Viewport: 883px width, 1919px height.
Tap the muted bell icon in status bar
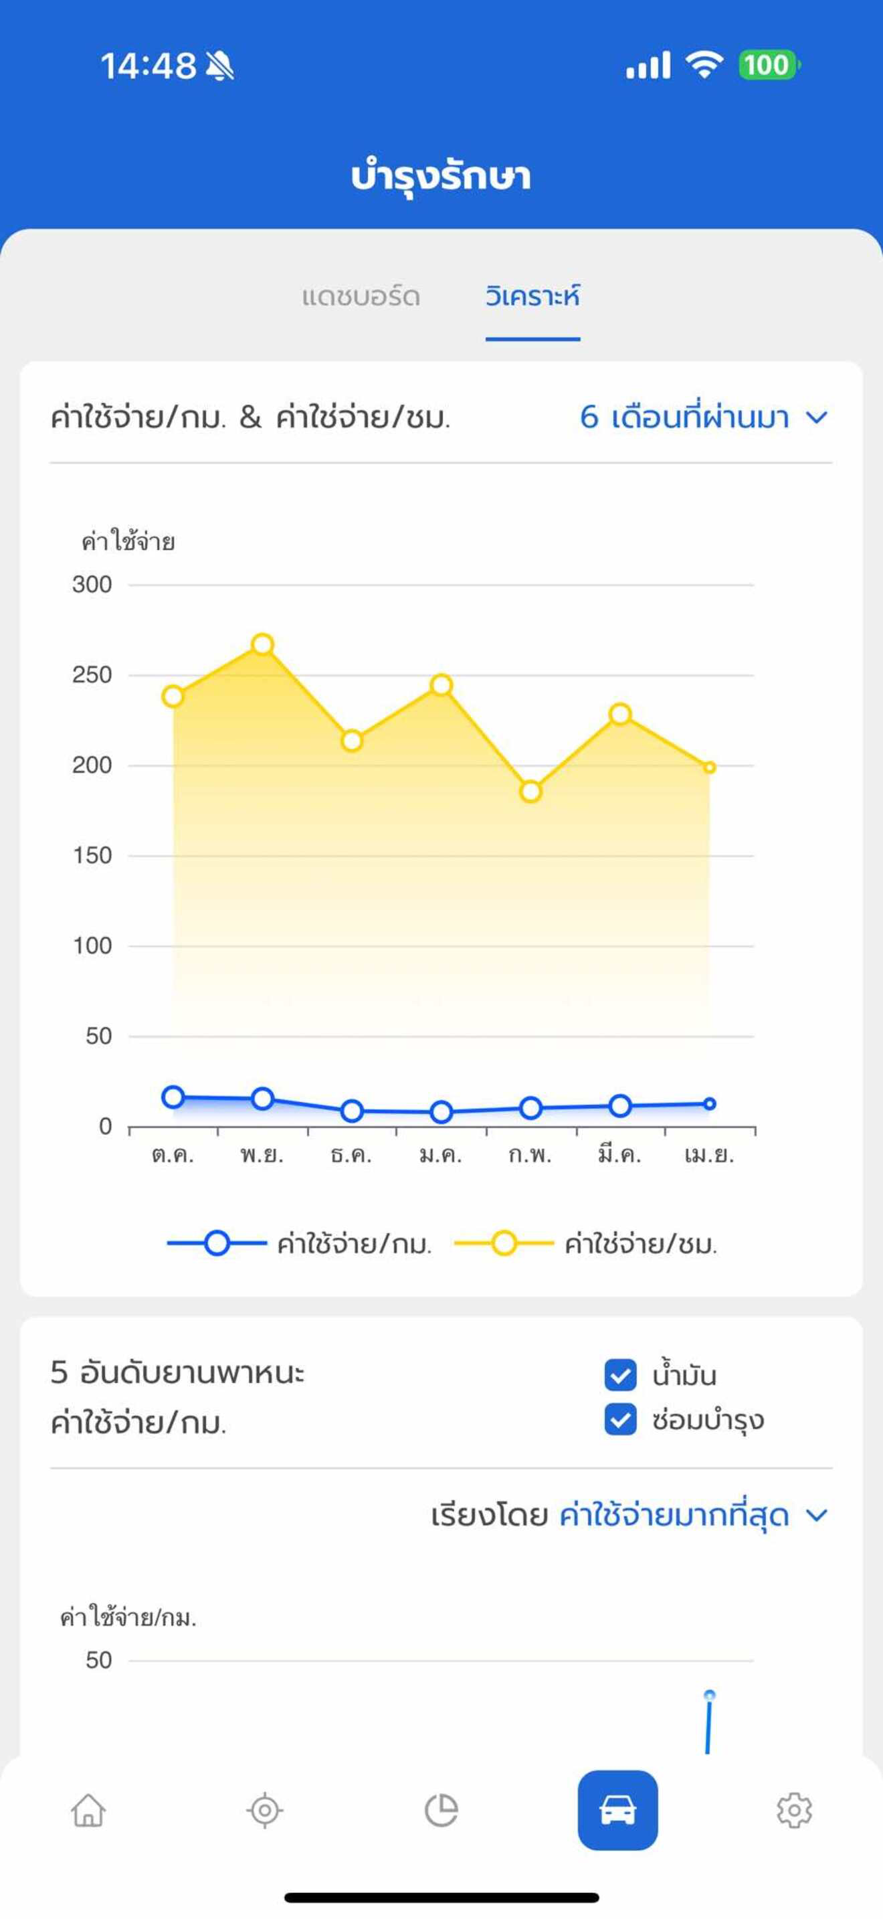point(219,66)
